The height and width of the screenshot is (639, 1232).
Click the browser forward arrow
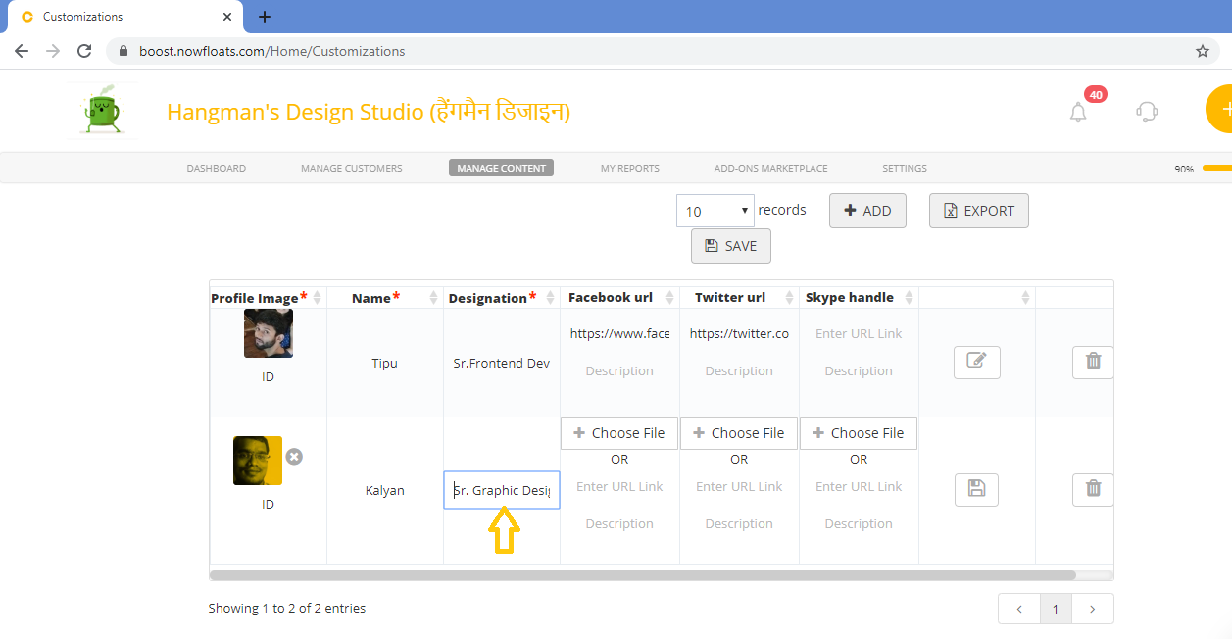click(53, 51)
